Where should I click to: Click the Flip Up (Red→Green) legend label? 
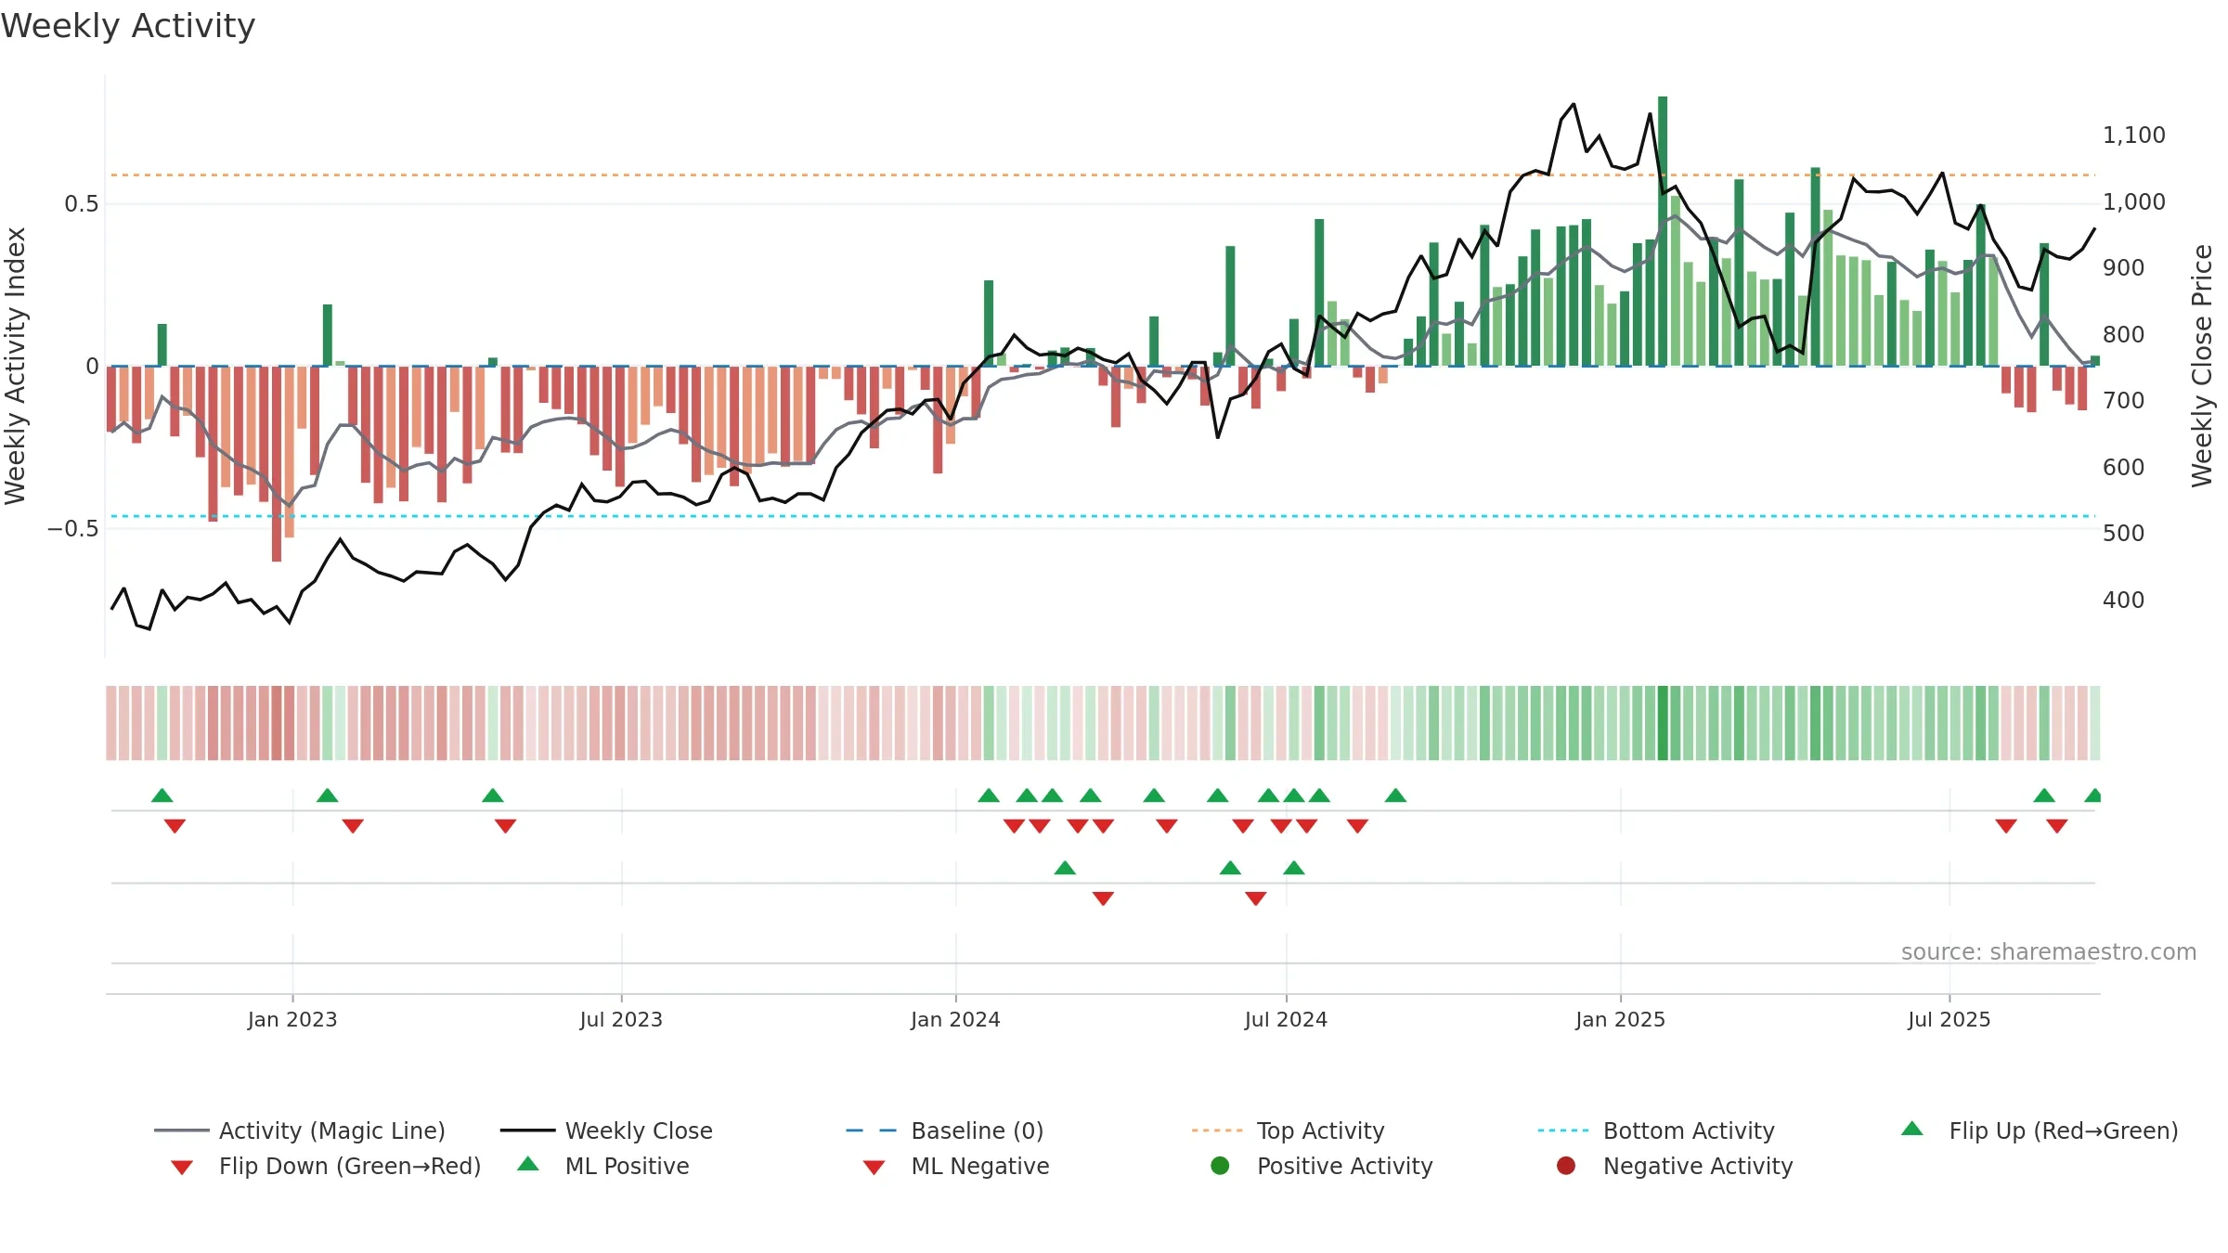(x=2063, y=1130)
